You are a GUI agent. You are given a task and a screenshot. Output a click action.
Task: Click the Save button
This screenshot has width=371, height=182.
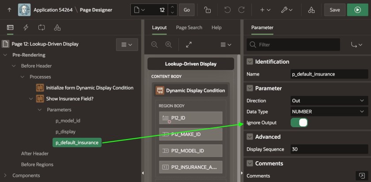(x=334, y=10)
